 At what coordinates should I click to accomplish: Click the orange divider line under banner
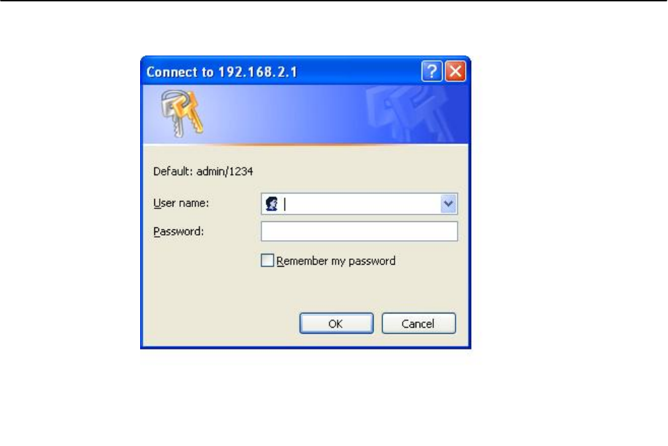(x=305, y=145)
